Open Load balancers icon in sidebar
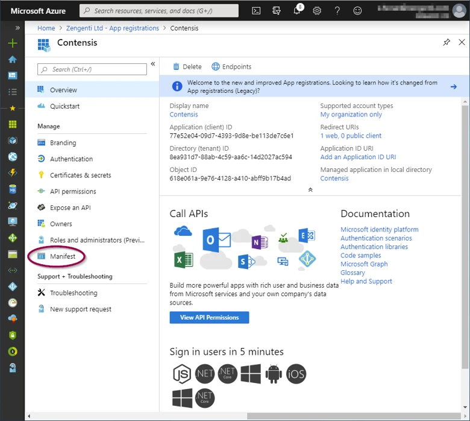This screenshot has height=421, width=470. (13, 238)
